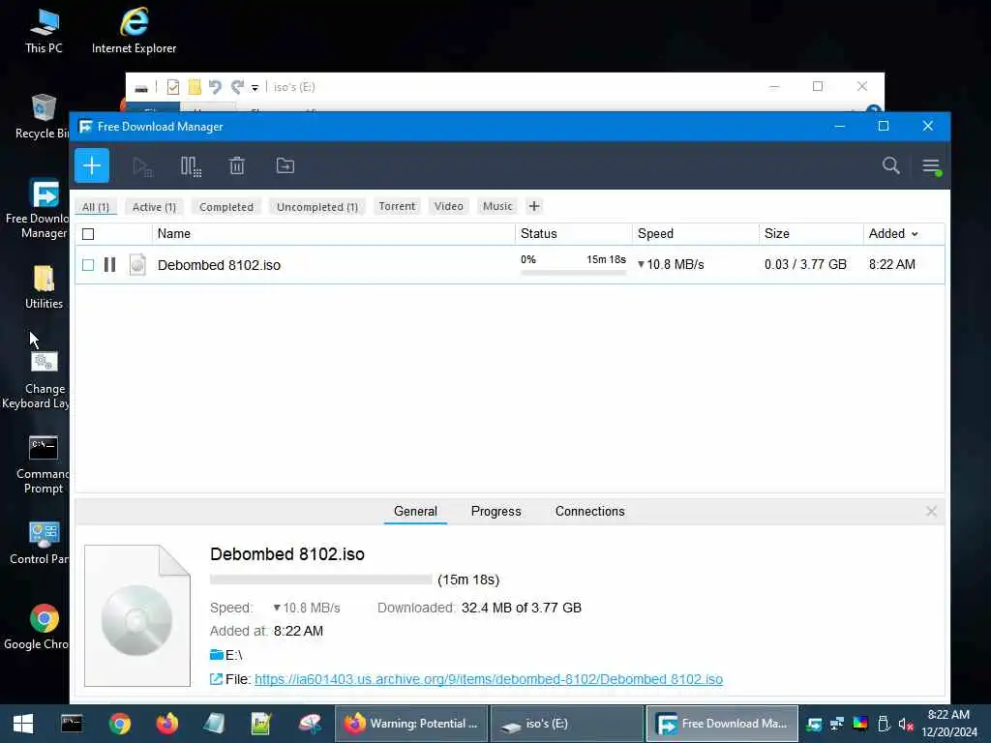Switch to the General tab

415,511
